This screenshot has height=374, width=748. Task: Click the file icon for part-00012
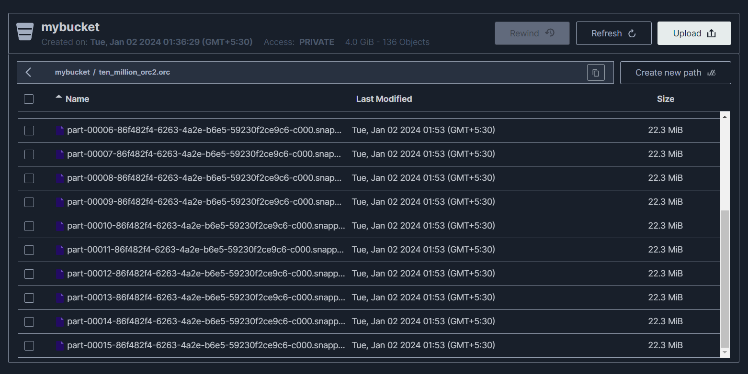(60, 274)
